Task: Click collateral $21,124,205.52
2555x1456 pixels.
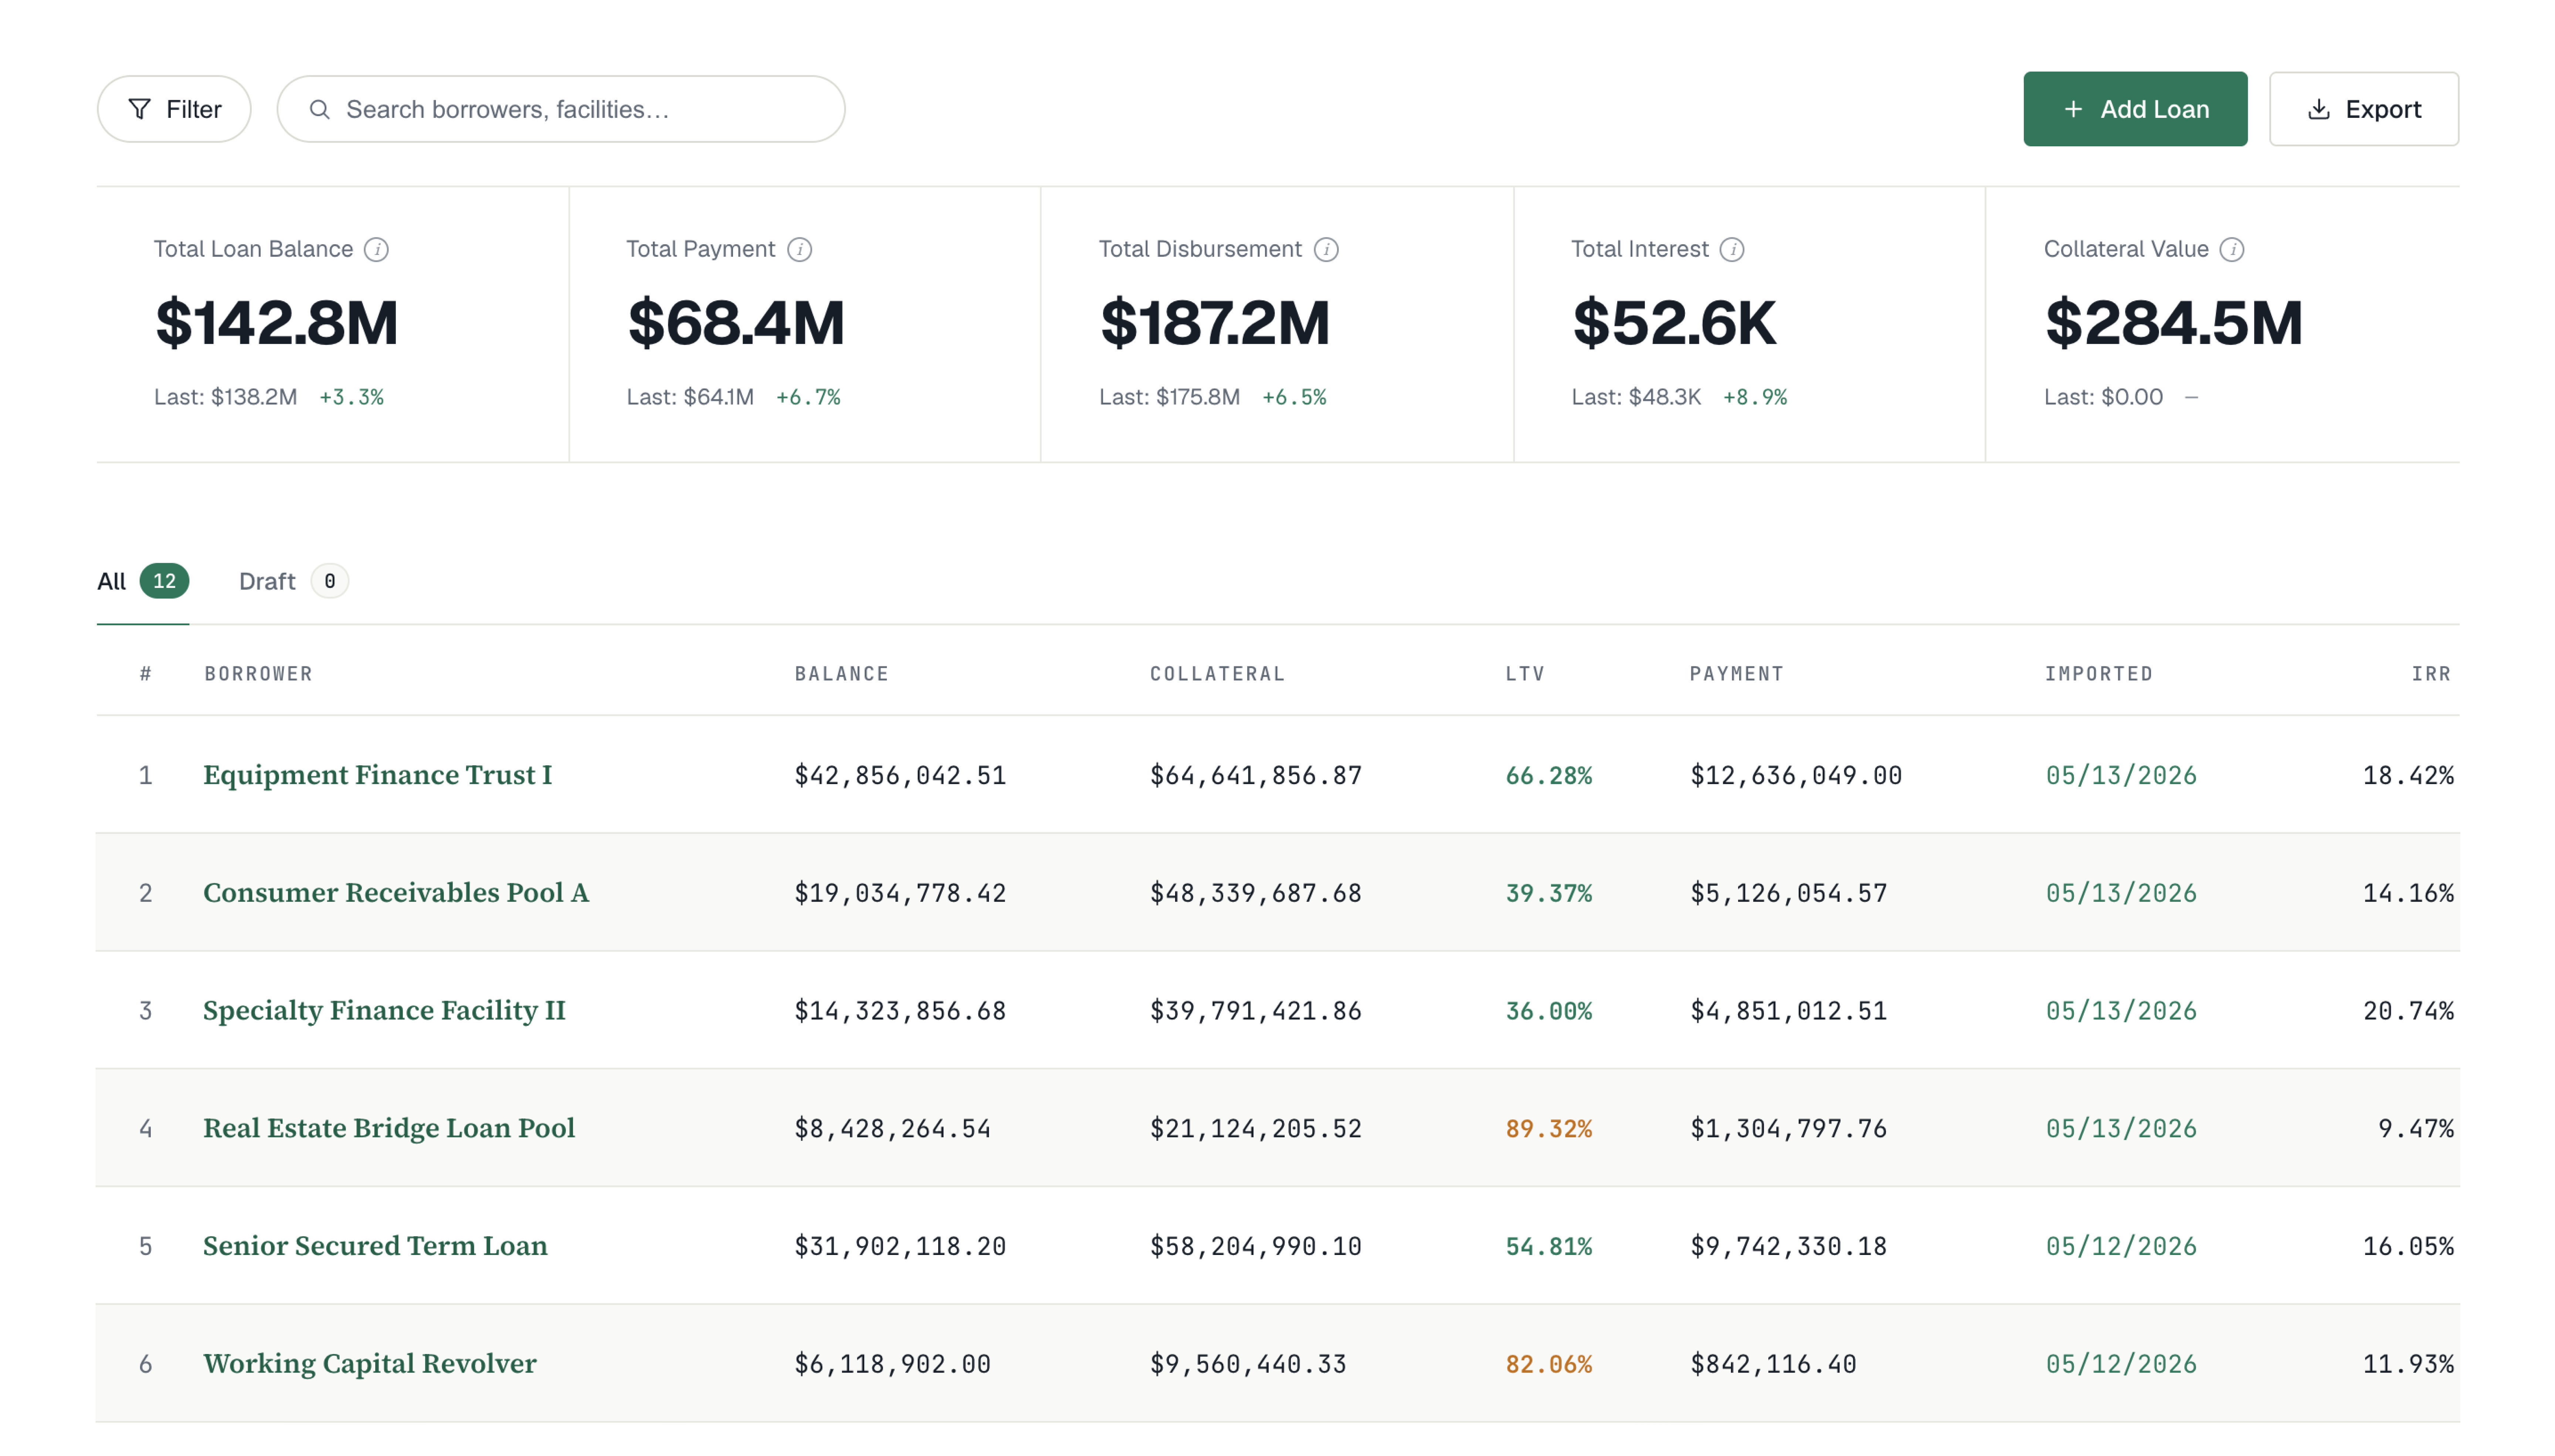Action: click(x=1256, y=1129)
